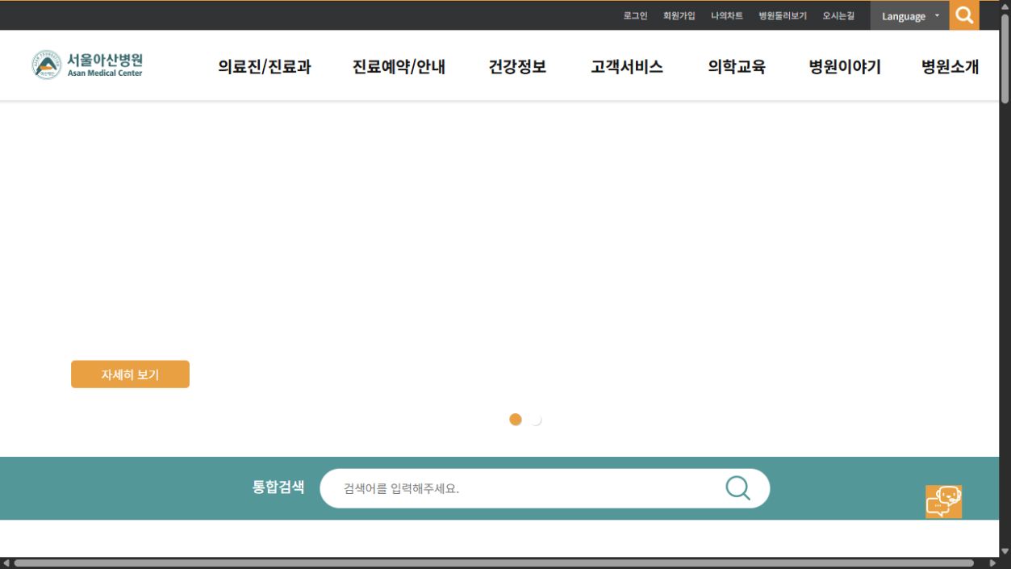Focus the 검색어를 입력해주세요 search input

click(x=528, y=488)
